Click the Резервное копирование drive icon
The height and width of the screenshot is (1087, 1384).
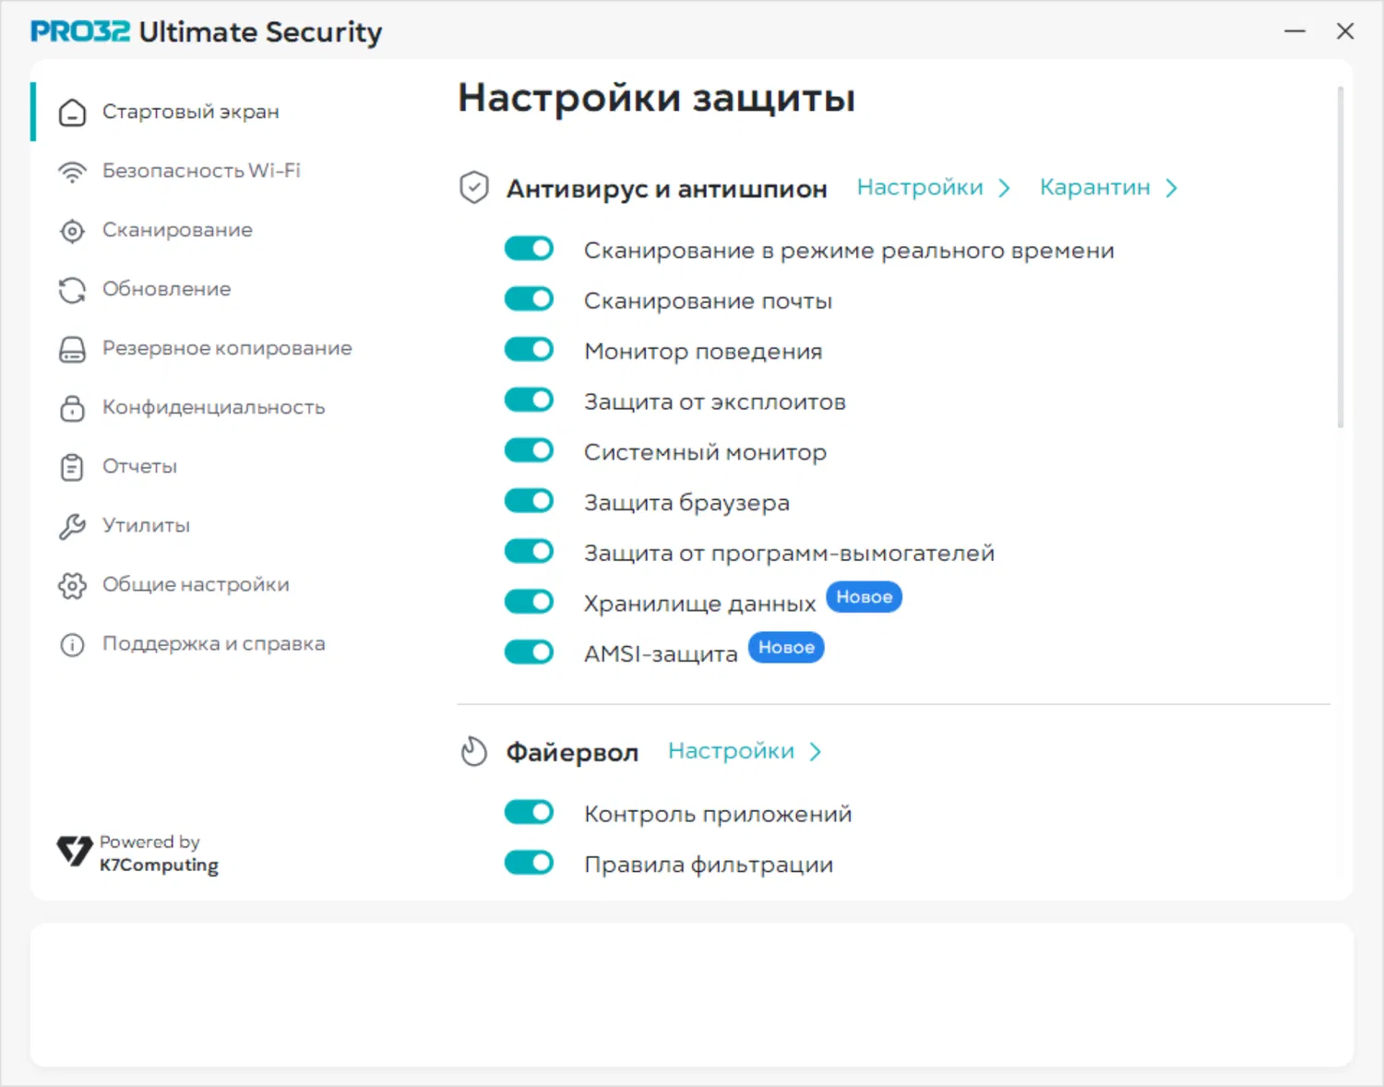tap(72, 349)
